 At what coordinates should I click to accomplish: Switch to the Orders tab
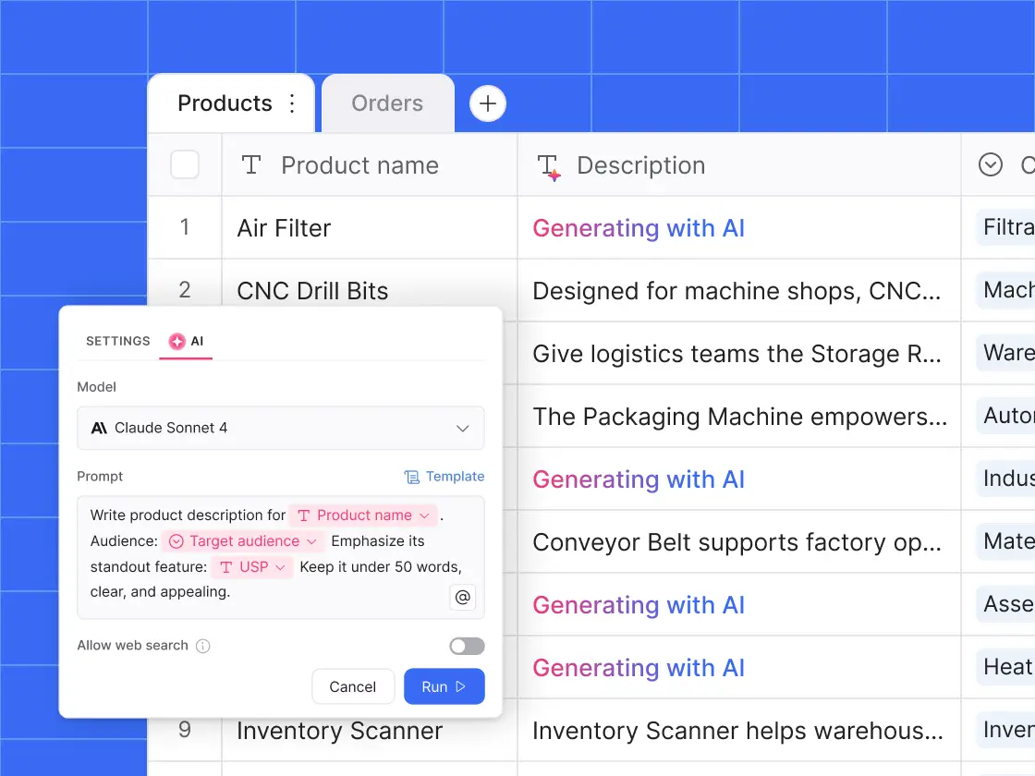[x=387, y=103]
